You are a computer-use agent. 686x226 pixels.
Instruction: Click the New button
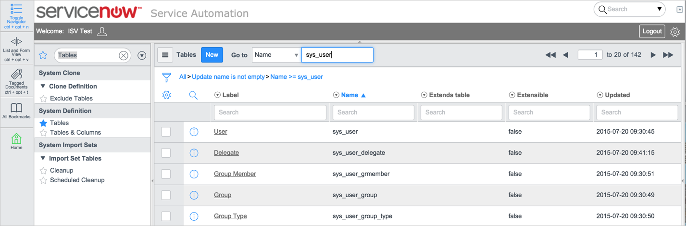click(212, 55)
